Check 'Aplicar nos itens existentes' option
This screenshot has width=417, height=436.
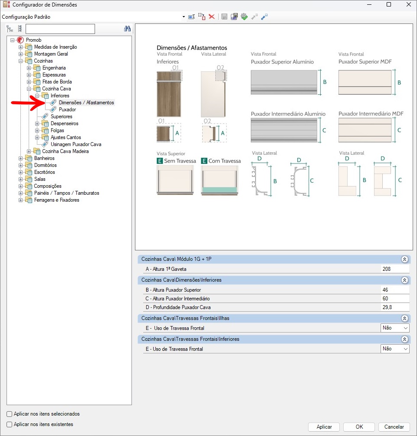pyautogui.click(x=10, y=424)
